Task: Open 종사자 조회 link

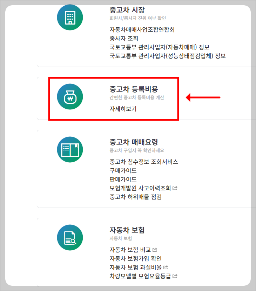Action: click(124, 39)
